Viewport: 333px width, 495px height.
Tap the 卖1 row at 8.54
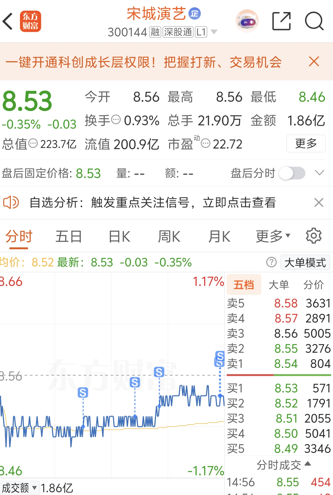pos(279,364)
